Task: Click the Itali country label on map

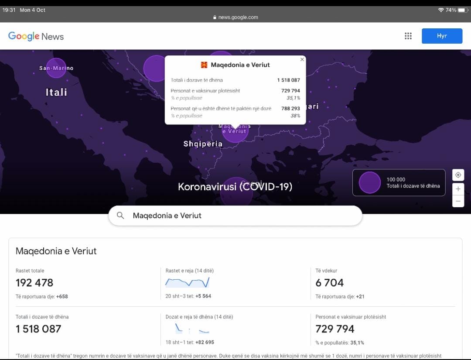Action: coord(57,92)
